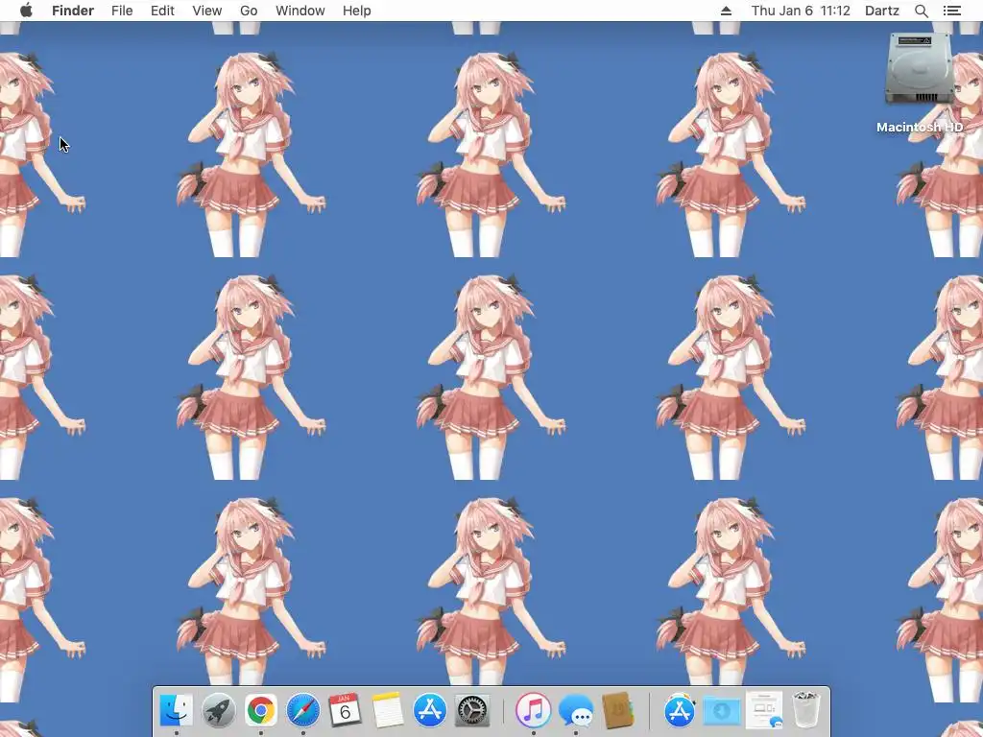
Task: Open the brown Contacts book icon
Action: tap(617, 711)
